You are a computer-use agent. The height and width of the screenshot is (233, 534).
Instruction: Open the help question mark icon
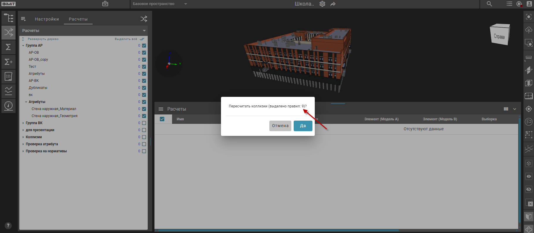click(8, 225)
